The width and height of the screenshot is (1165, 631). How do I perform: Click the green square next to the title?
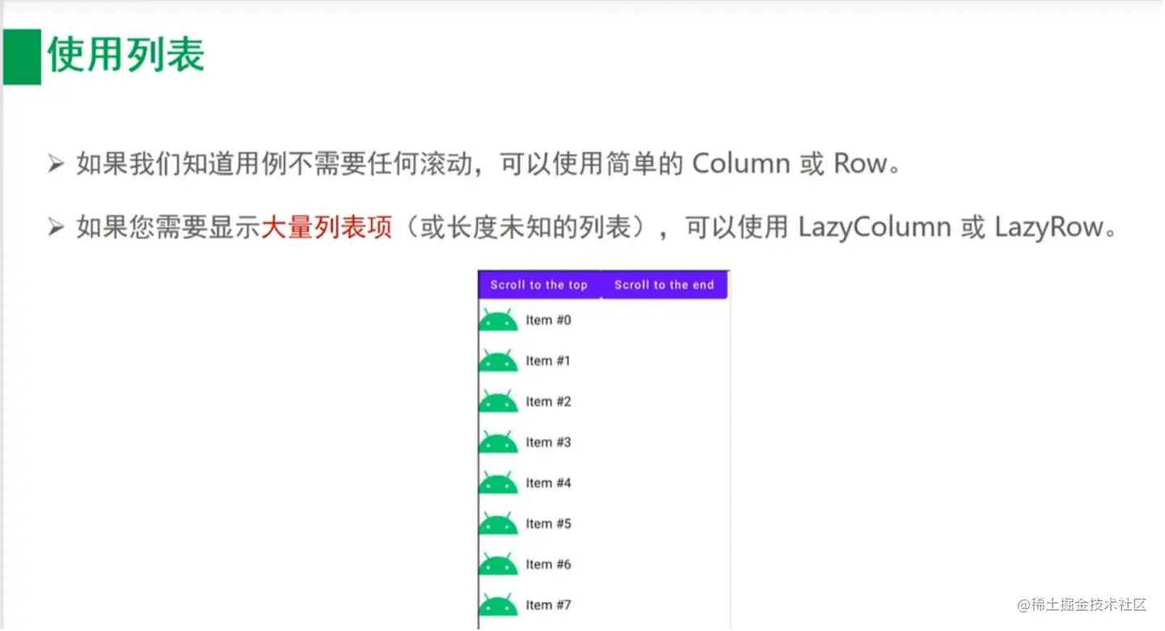(22, 57)
